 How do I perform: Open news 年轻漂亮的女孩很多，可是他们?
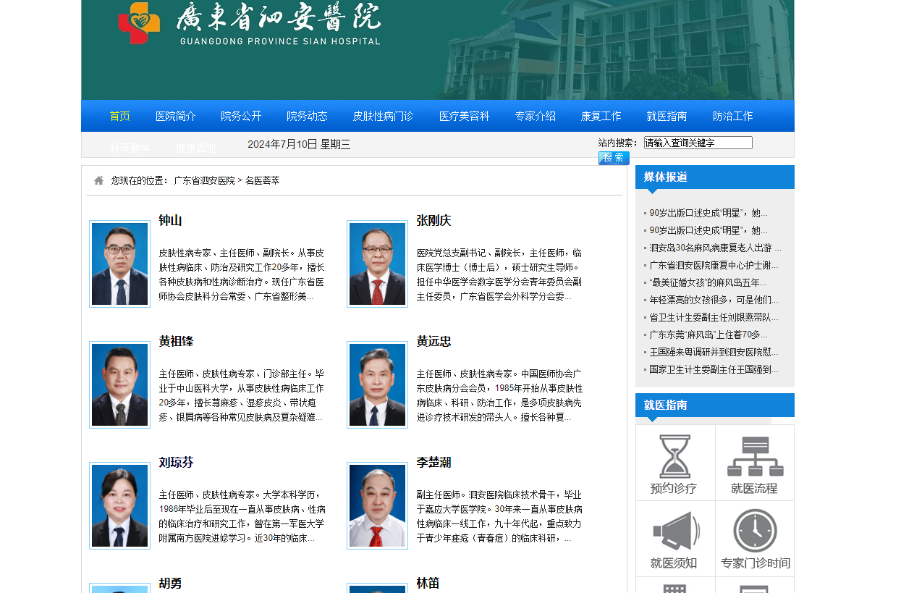pos(714,300)
